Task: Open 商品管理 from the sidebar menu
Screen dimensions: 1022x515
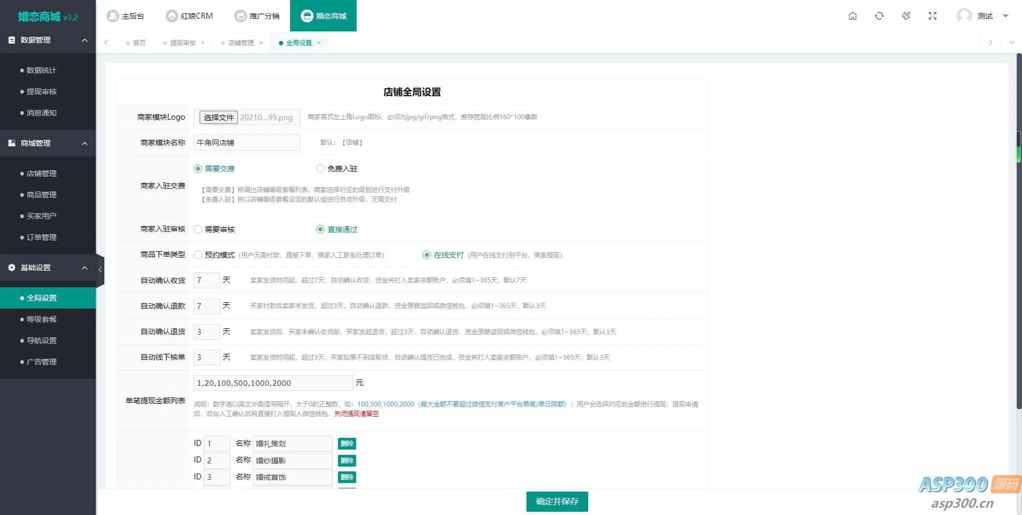Action: [x=42, y=195]
